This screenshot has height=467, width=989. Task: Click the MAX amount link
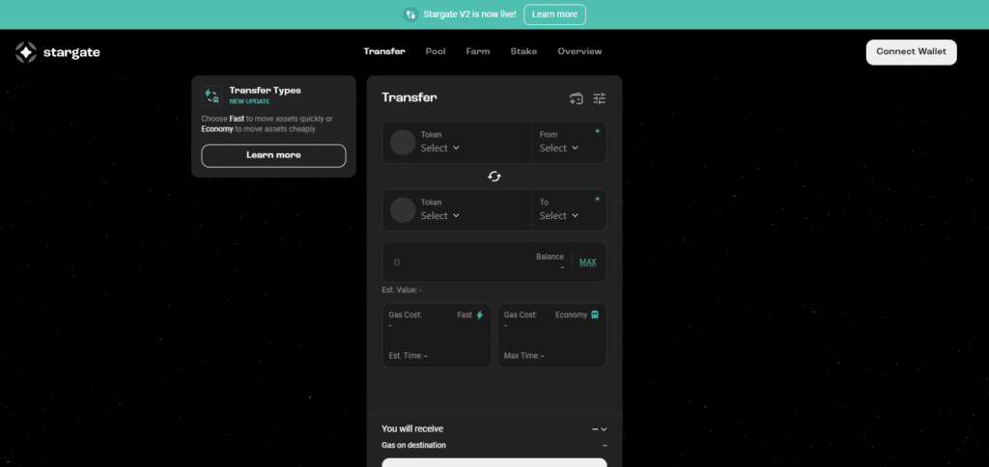[588, 262]
